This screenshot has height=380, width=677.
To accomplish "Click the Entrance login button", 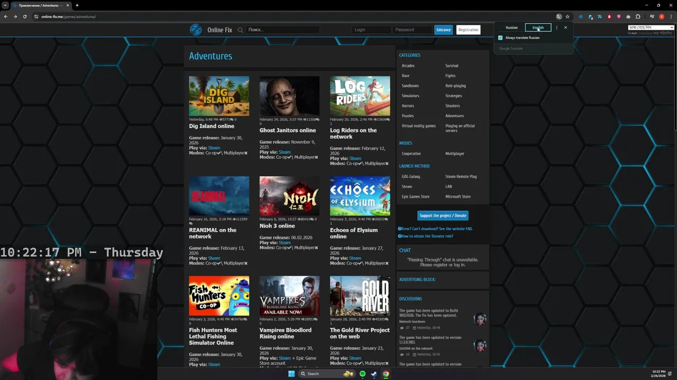I will (x=443, y=30).
